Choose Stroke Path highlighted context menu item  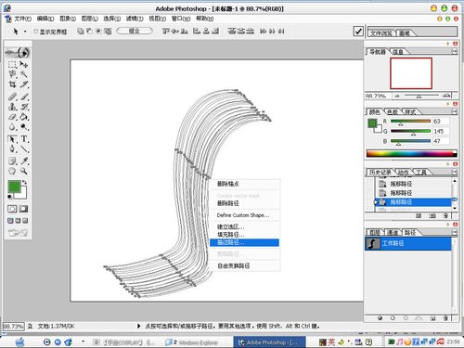tap(244, 242)
